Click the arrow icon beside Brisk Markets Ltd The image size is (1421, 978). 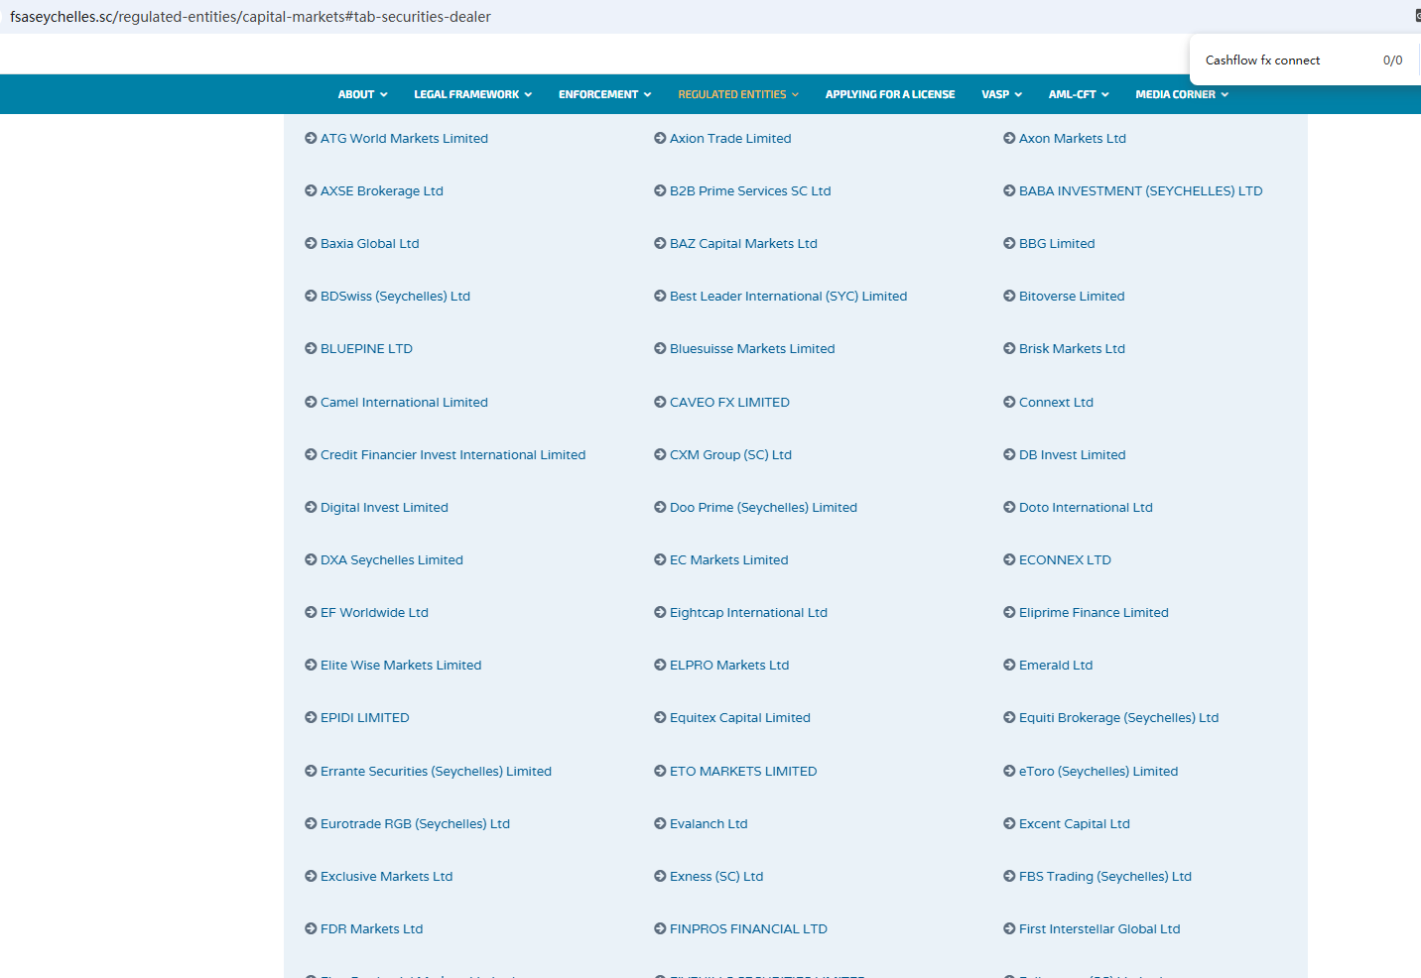tap(1009, 349)
